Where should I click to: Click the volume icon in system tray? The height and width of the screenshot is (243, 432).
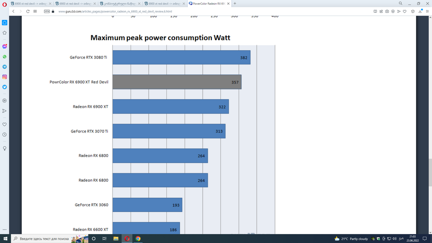[x=394, y=239]
